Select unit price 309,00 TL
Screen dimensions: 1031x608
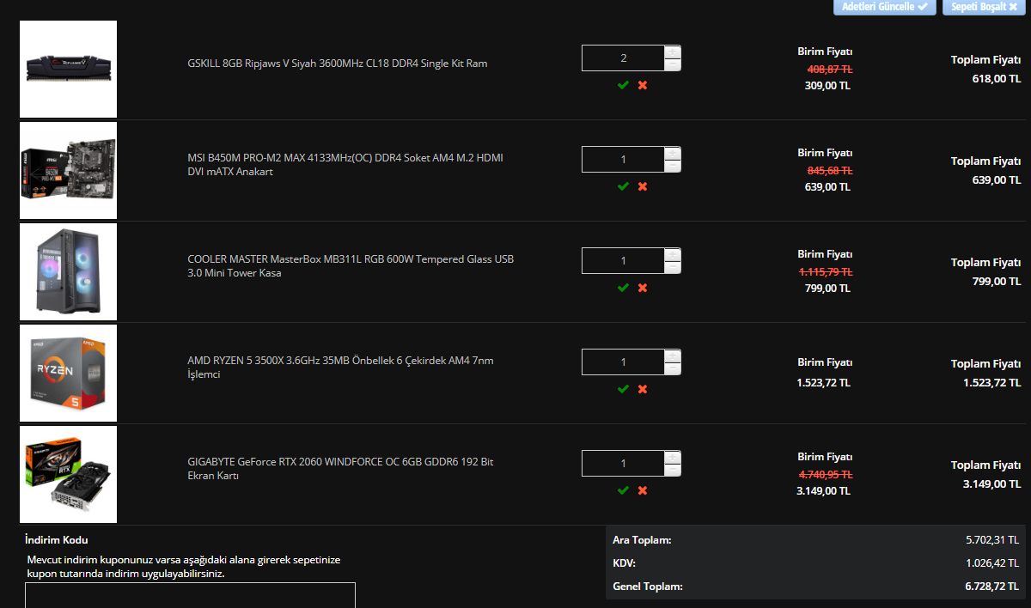click(827, 85)
